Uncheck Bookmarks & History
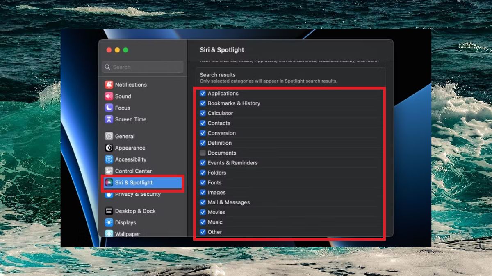Screen dimensions: 492x276 pos(203,103)
